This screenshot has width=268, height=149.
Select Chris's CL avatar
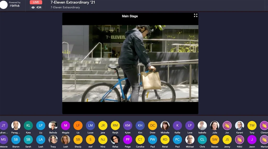pos(202,140)
